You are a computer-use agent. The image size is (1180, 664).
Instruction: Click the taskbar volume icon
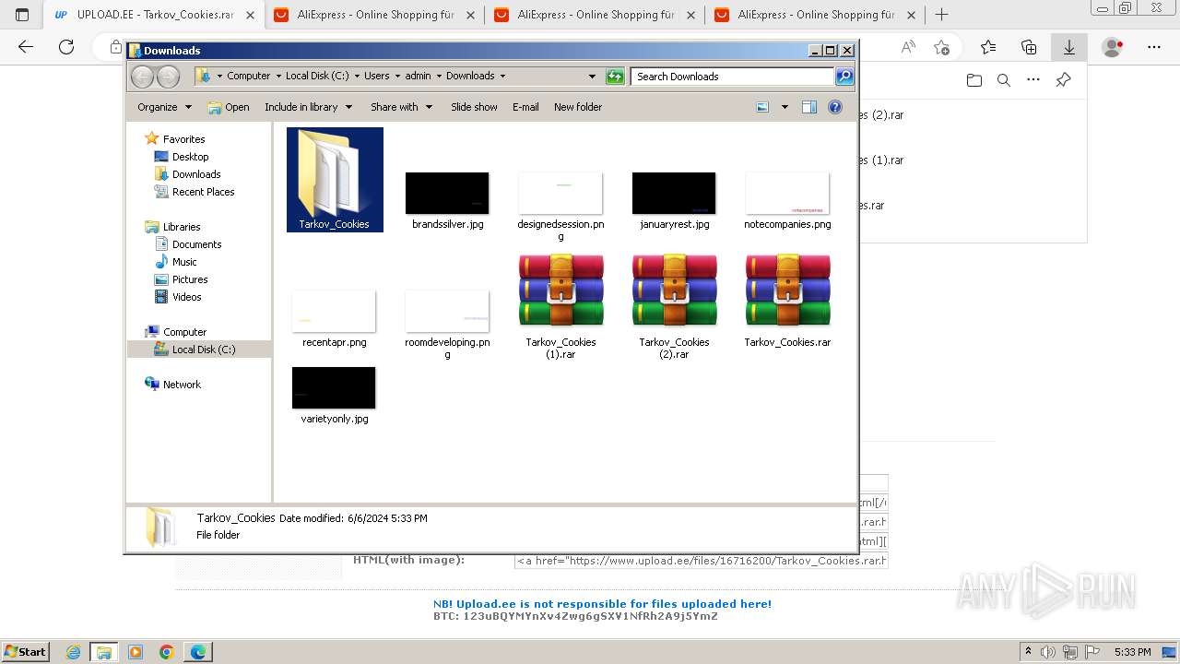click(x=1047, y=652)
